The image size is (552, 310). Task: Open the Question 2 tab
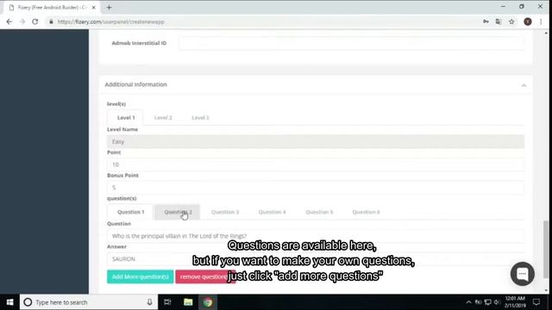[178, 212]
